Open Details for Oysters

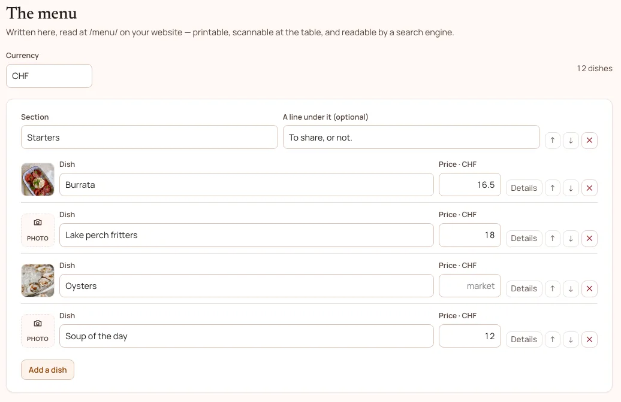[x=524, y=289]
